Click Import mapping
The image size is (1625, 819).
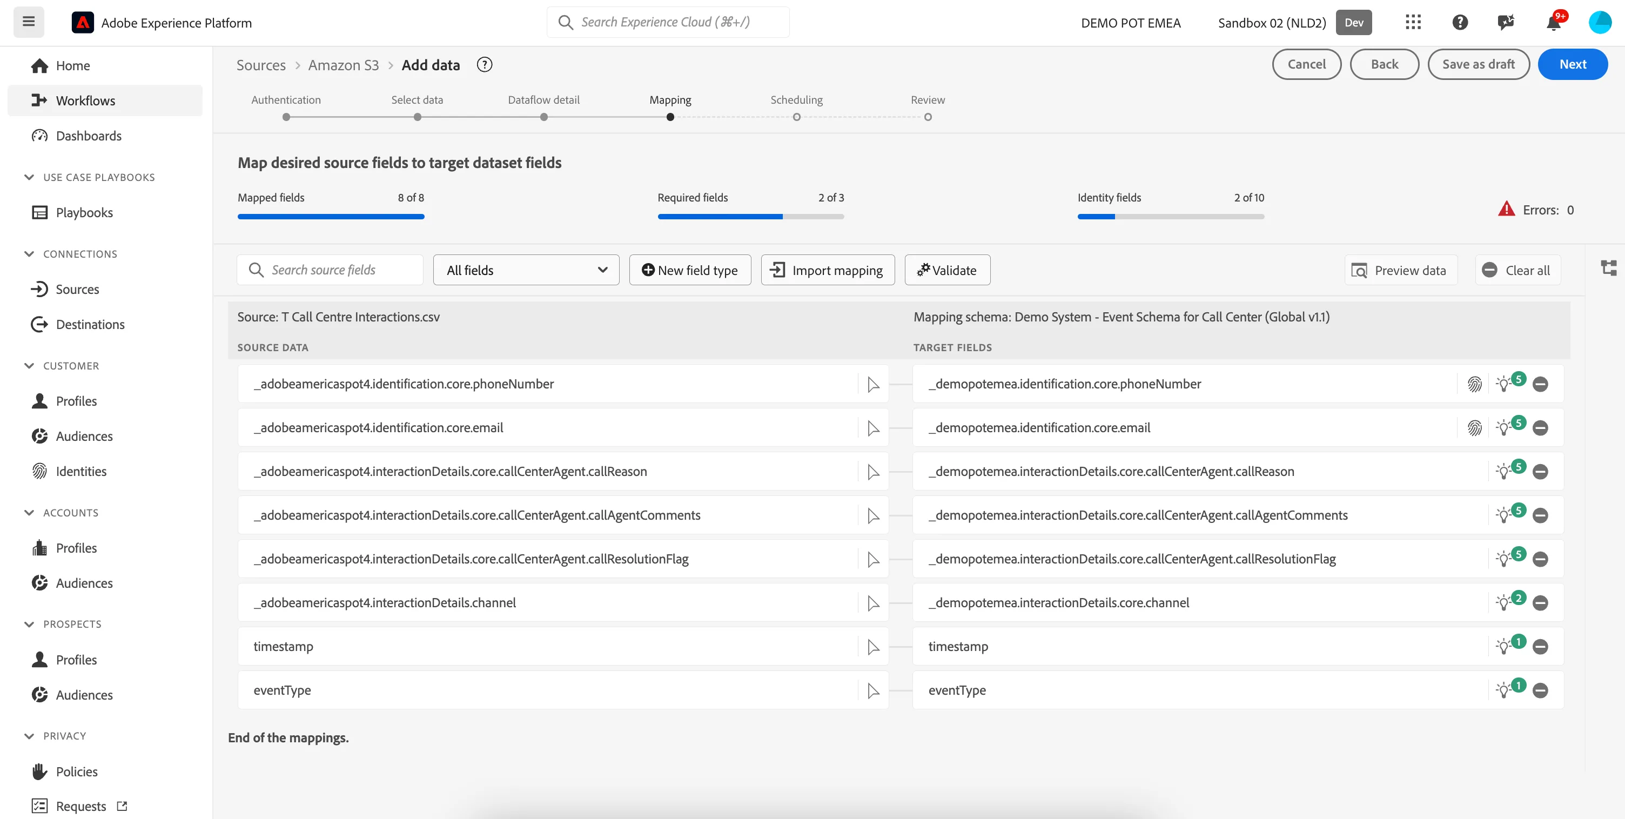pos(828,270)
